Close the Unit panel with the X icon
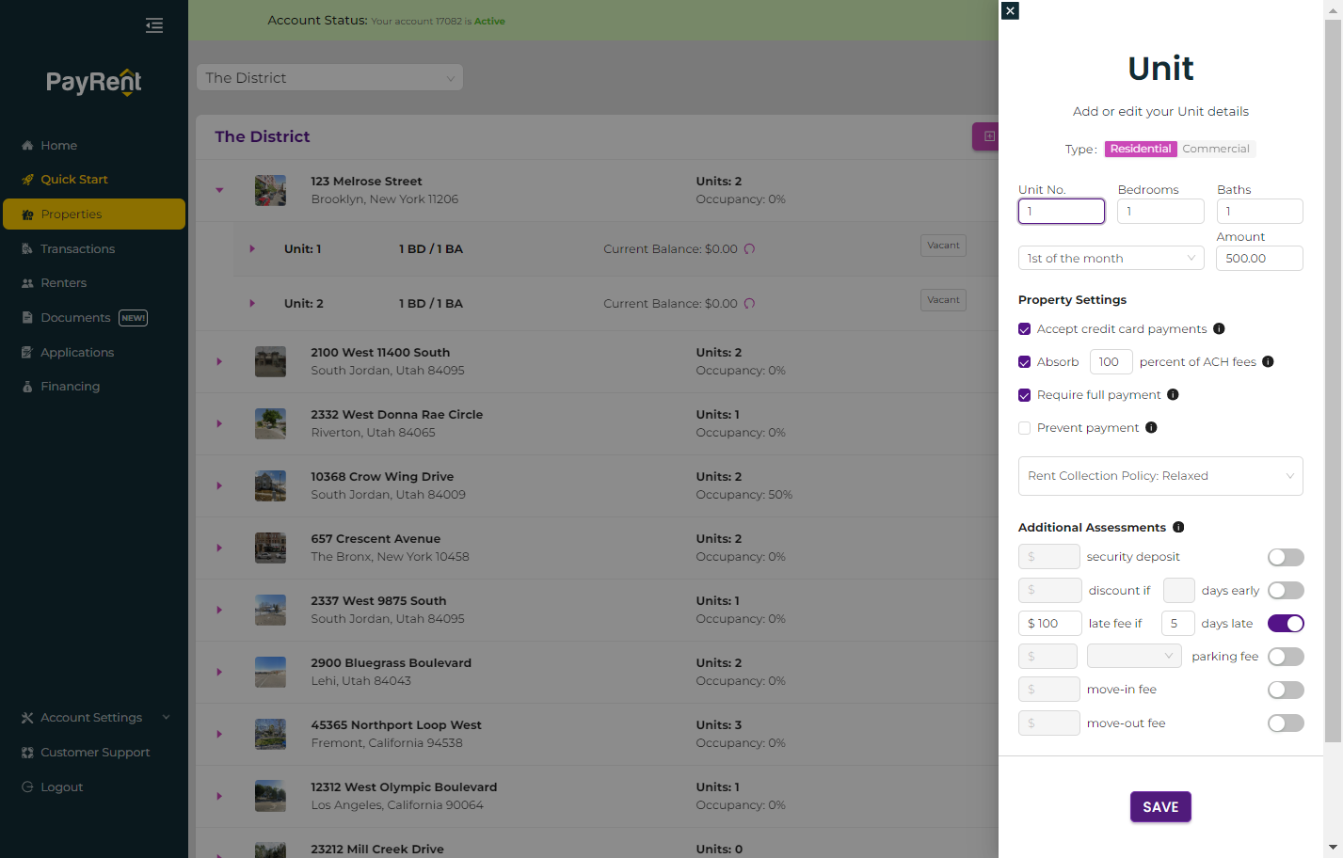The image size is (1343, 858). 1010,11
